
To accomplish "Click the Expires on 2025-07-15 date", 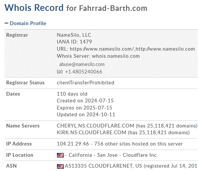I will [x=84, y=108].
